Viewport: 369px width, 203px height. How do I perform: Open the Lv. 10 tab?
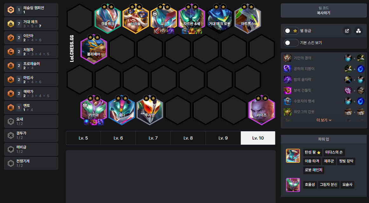point(258,138)
